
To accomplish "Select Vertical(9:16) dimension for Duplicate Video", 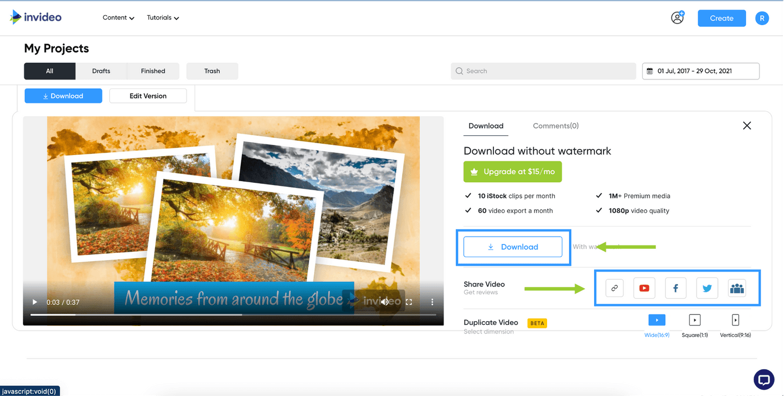I will [x=735, y=320].
